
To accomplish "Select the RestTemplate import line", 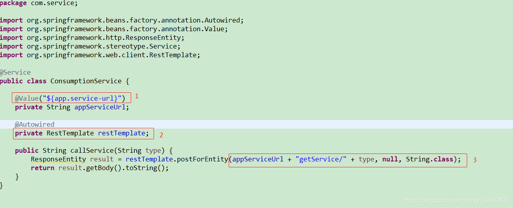I will click(x=100, y=55).
